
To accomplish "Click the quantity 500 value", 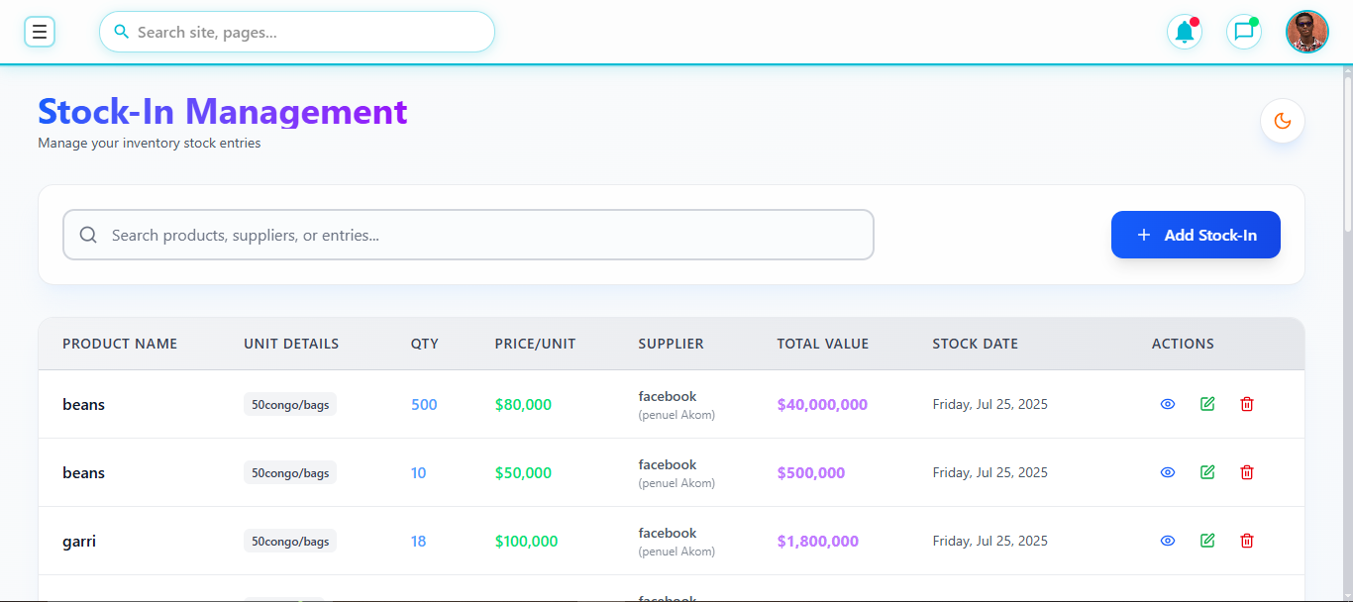I will pyautogui.click(x=424, y=404).
